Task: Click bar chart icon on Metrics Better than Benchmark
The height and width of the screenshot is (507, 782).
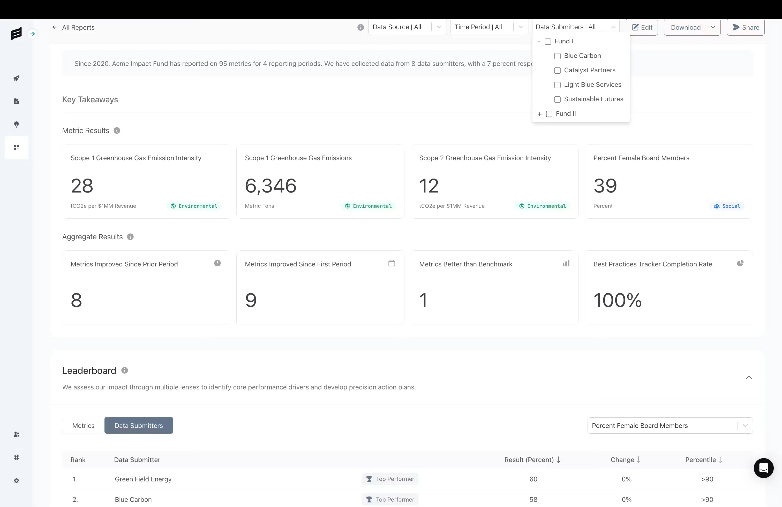Action: [x=566, y=263]
